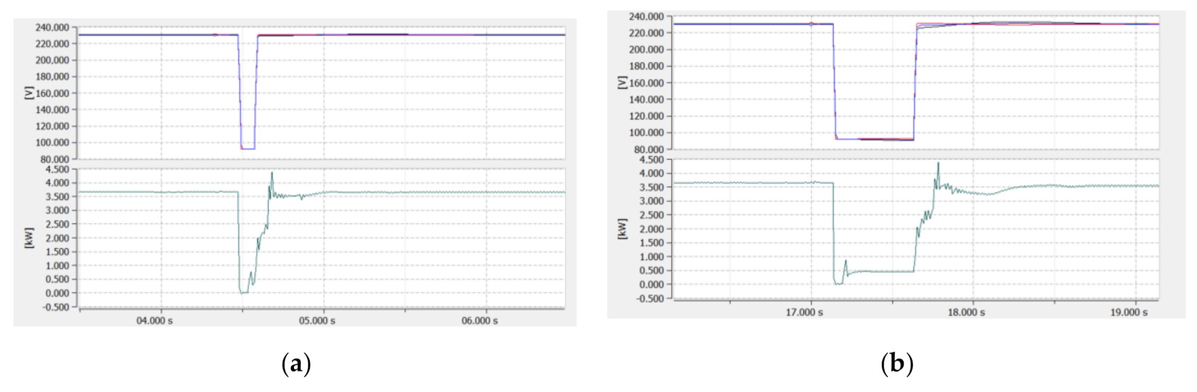This screenshot has height=392, width=1197.
Task: Click the 18.000 s time axis label
Action: click(966, 312)
